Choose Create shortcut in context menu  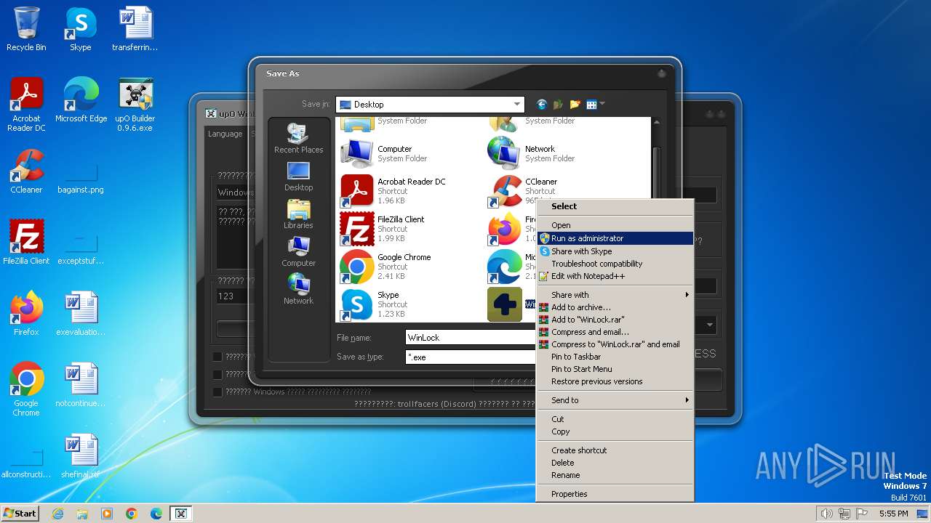pyautogui.click(x=615, y=450)
